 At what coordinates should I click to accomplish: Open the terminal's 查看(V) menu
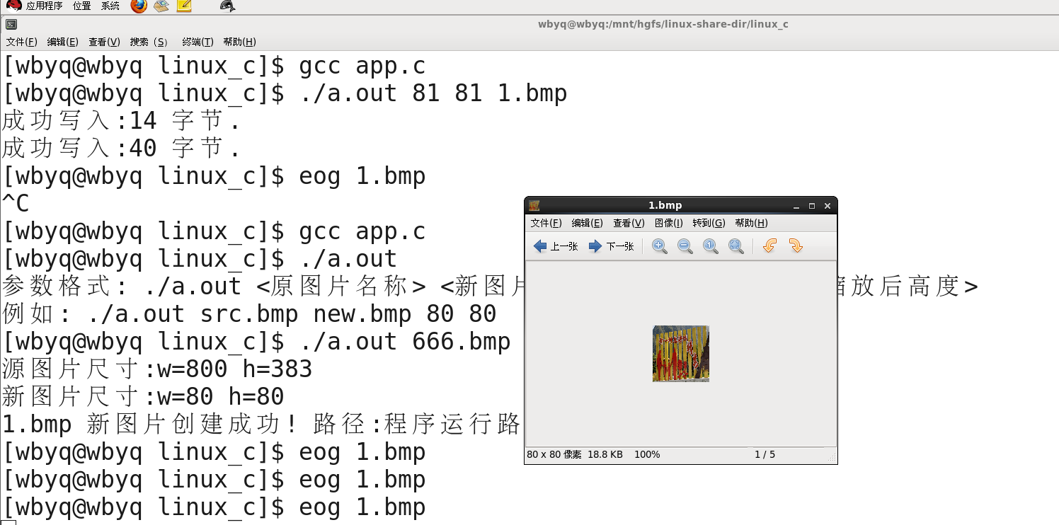(104, 42)
